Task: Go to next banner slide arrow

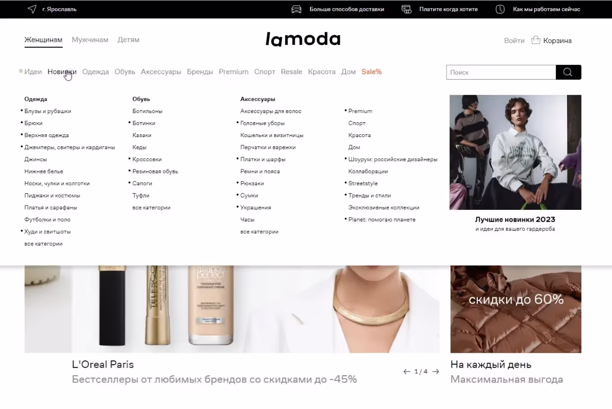Action: click(436, 372)
